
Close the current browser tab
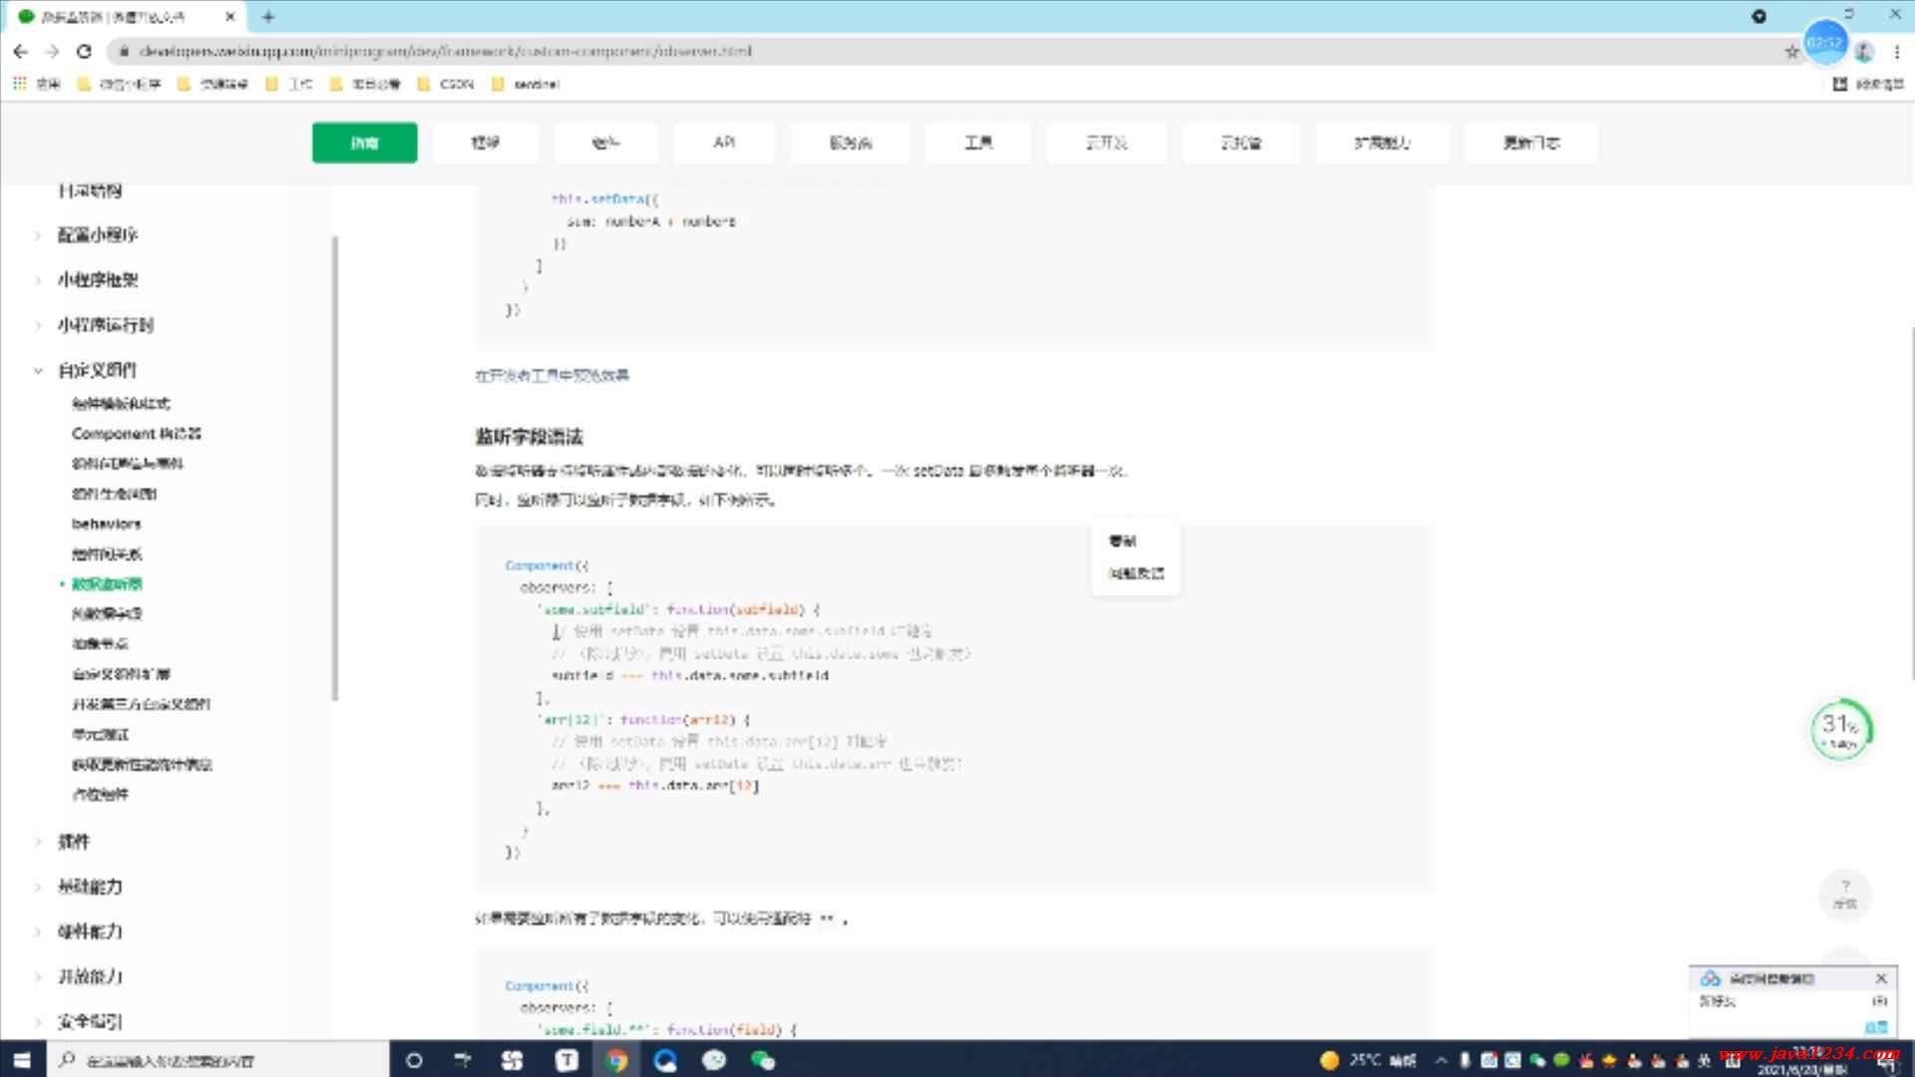230,17
